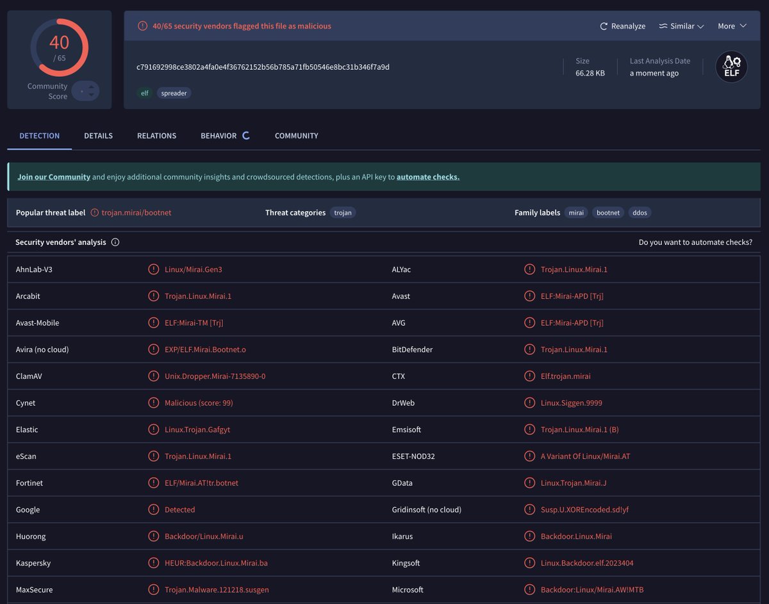This screenshot has height=604, width=769.
Task: Click the alert icon for Avast-Mobile detection
Action: coord(153,323)
